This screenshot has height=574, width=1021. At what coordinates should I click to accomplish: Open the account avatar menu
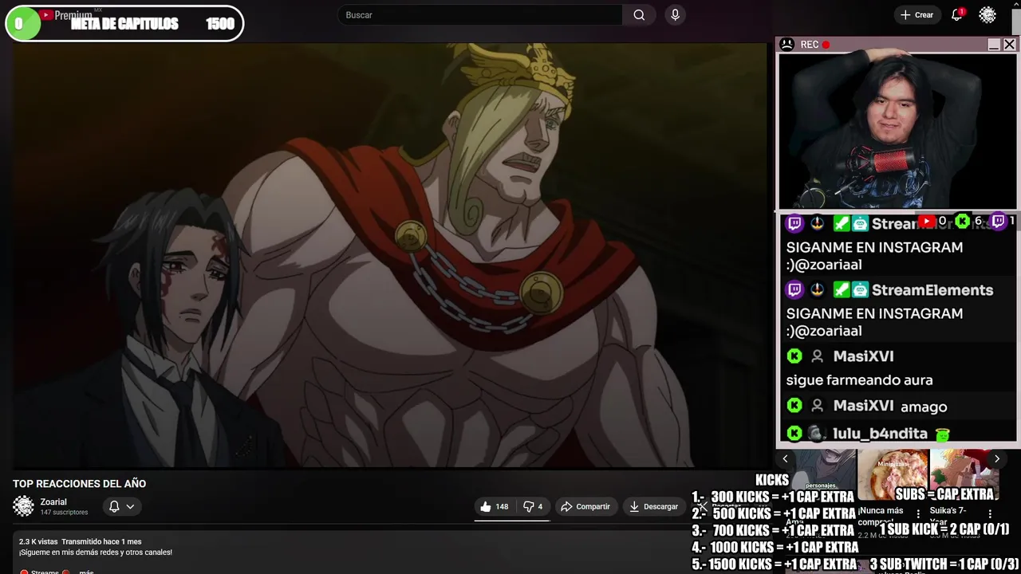tap(987, 15)
